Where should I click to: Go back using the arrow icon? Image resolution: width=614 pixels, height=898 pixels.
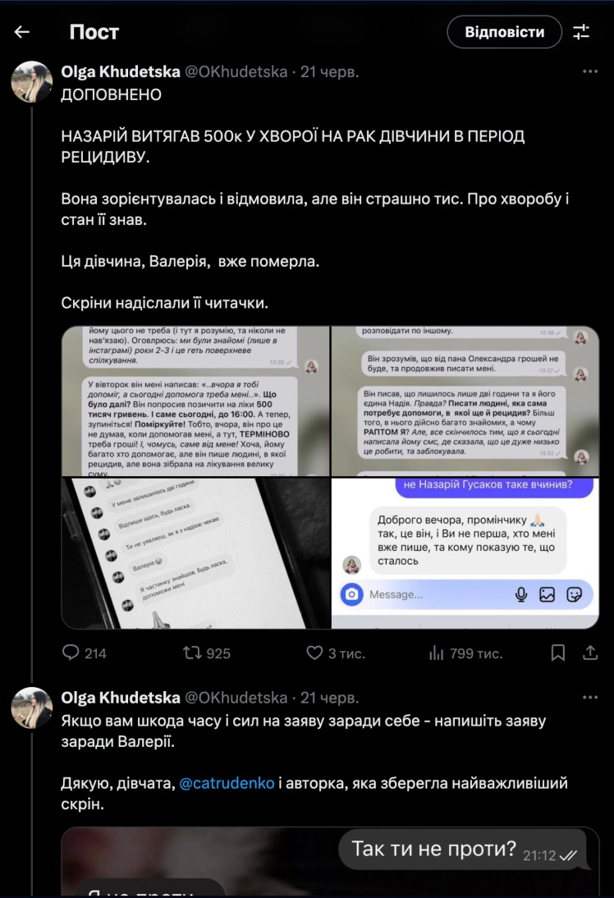22,32
